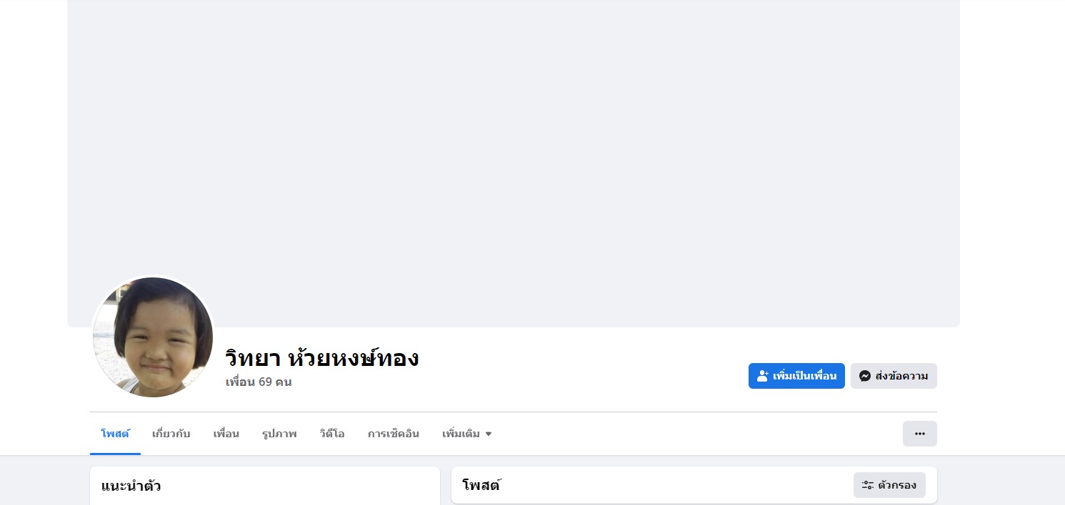Open the ตัวกรอง posts filter button
The width and height of the screenshot is (1065, 505).
pyautogui.click(x=889, y=485)
